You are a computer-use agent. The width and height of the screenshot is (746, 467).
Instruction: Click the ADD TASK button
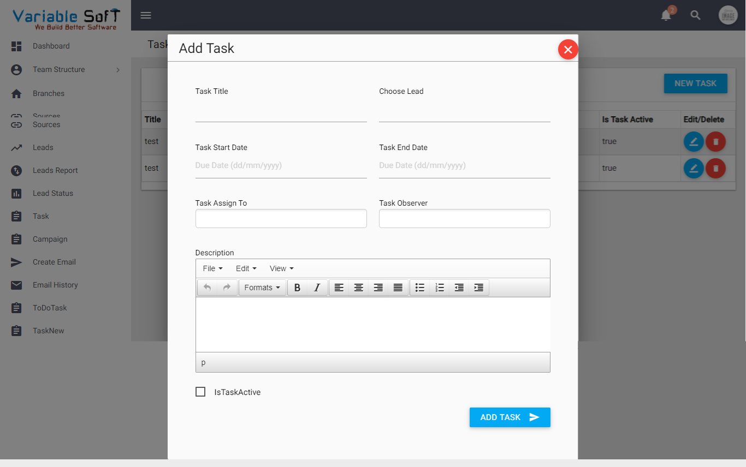[x=510, y=417]
